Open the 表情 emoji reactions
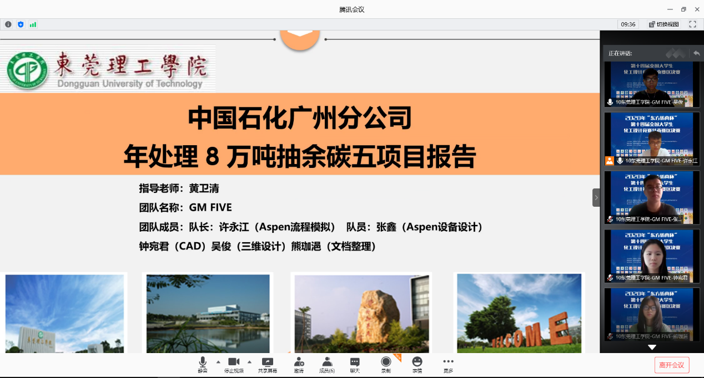 pyautogui.click(x=417, y=364)
